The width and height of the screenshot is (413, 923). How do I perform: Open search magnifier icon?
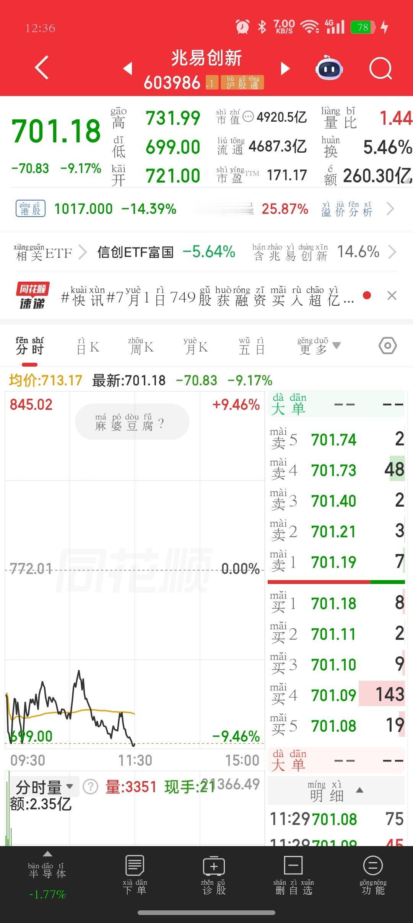[x=380, y=69]
